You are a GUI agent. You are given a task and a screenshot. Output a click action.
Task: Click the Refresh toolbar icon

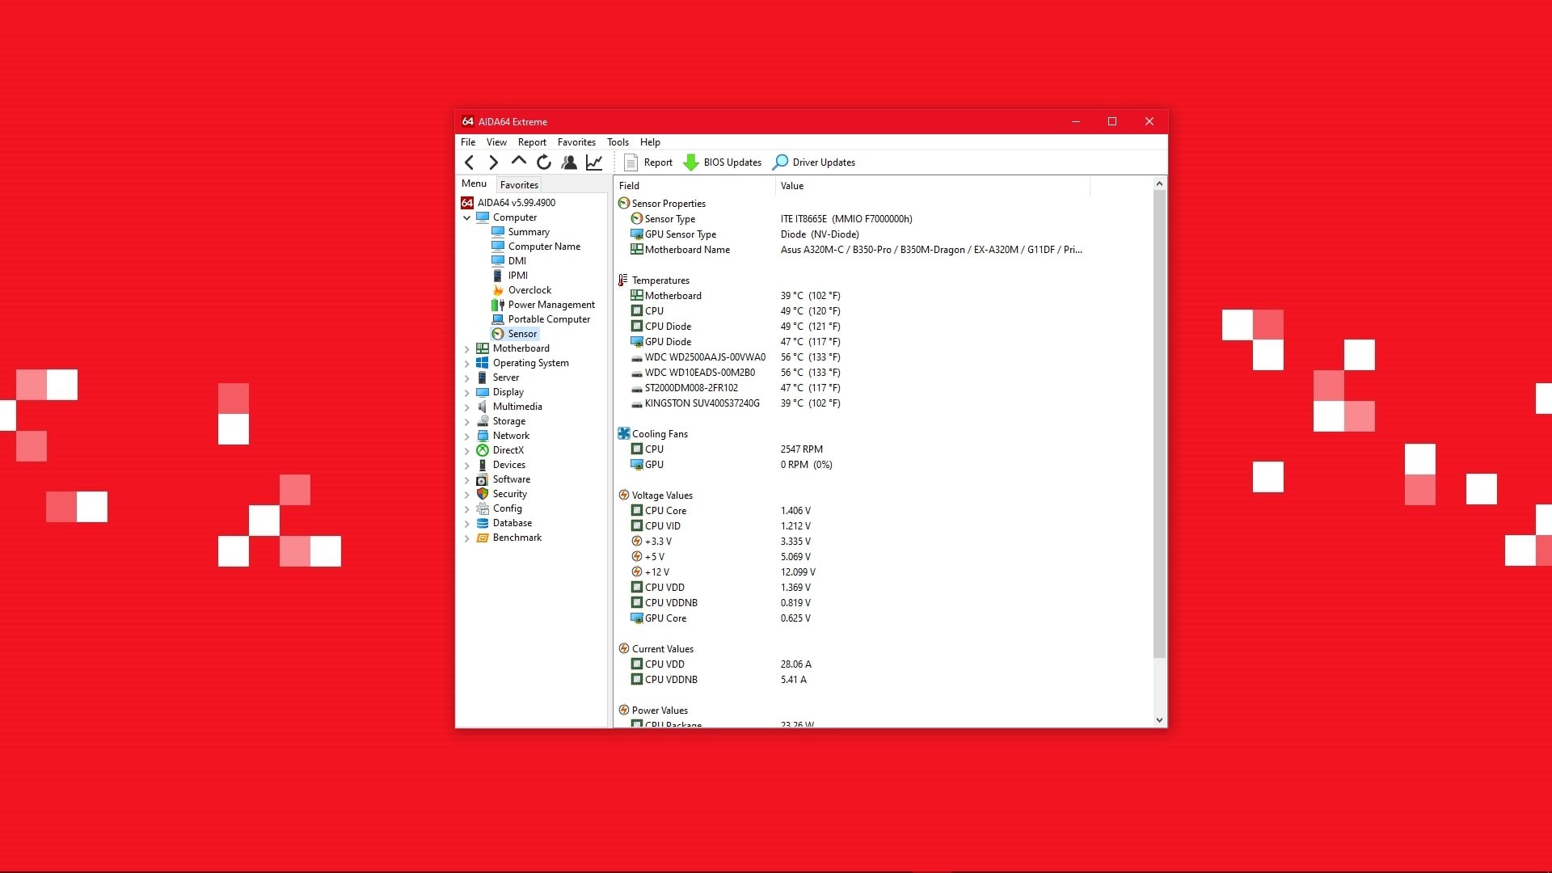[544, 162]
